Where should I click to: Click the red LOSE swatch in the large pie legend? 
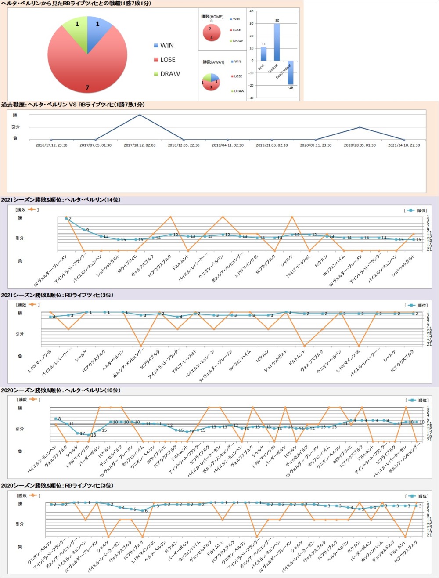156,60
